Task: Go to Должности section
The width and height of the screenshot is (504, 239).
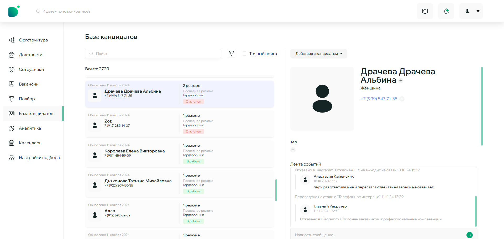Action: click(33, 55)
